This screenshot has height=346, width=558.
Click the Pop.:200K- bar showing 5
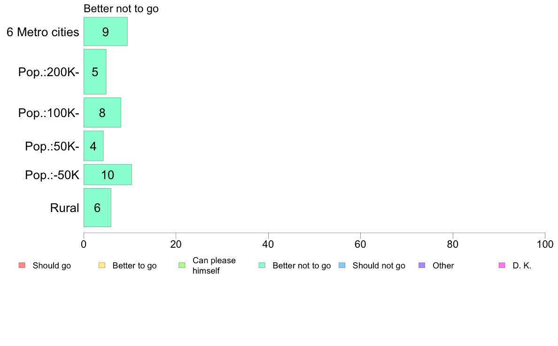pyautogui.click(x=95, y=71)
